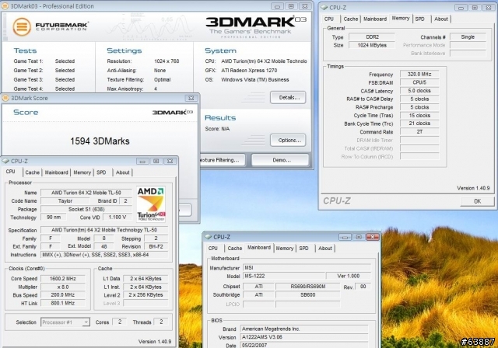Click the AMD Turion 64 X2 logo

[x=151, y=204]
